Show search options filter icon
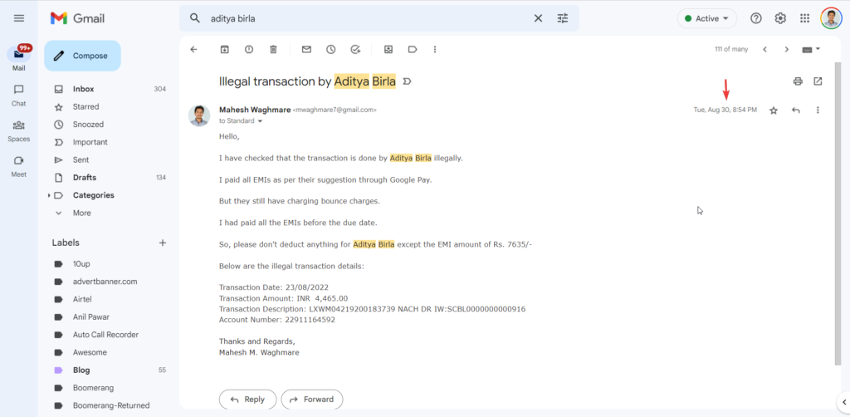Viewport: 850px width, 417px height. click(x=563, y=18)
